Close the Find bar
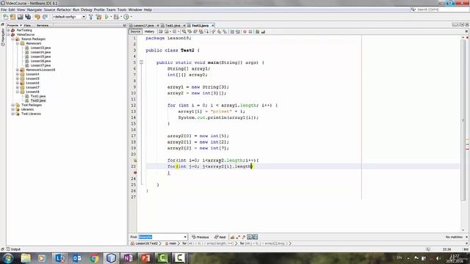 [466, 237]
